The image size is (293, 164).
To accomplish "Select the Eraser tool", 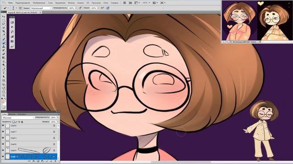I will tap(4, 54).
